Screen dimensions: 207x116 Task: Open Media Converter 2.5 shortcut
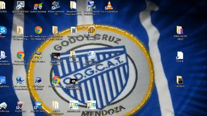point(56,5)
